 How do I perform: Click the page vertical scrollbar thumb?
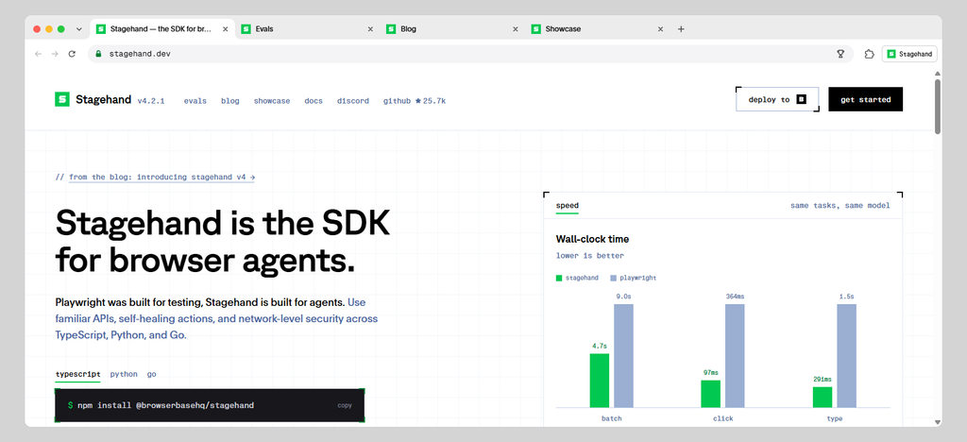[x=938, y=106]
